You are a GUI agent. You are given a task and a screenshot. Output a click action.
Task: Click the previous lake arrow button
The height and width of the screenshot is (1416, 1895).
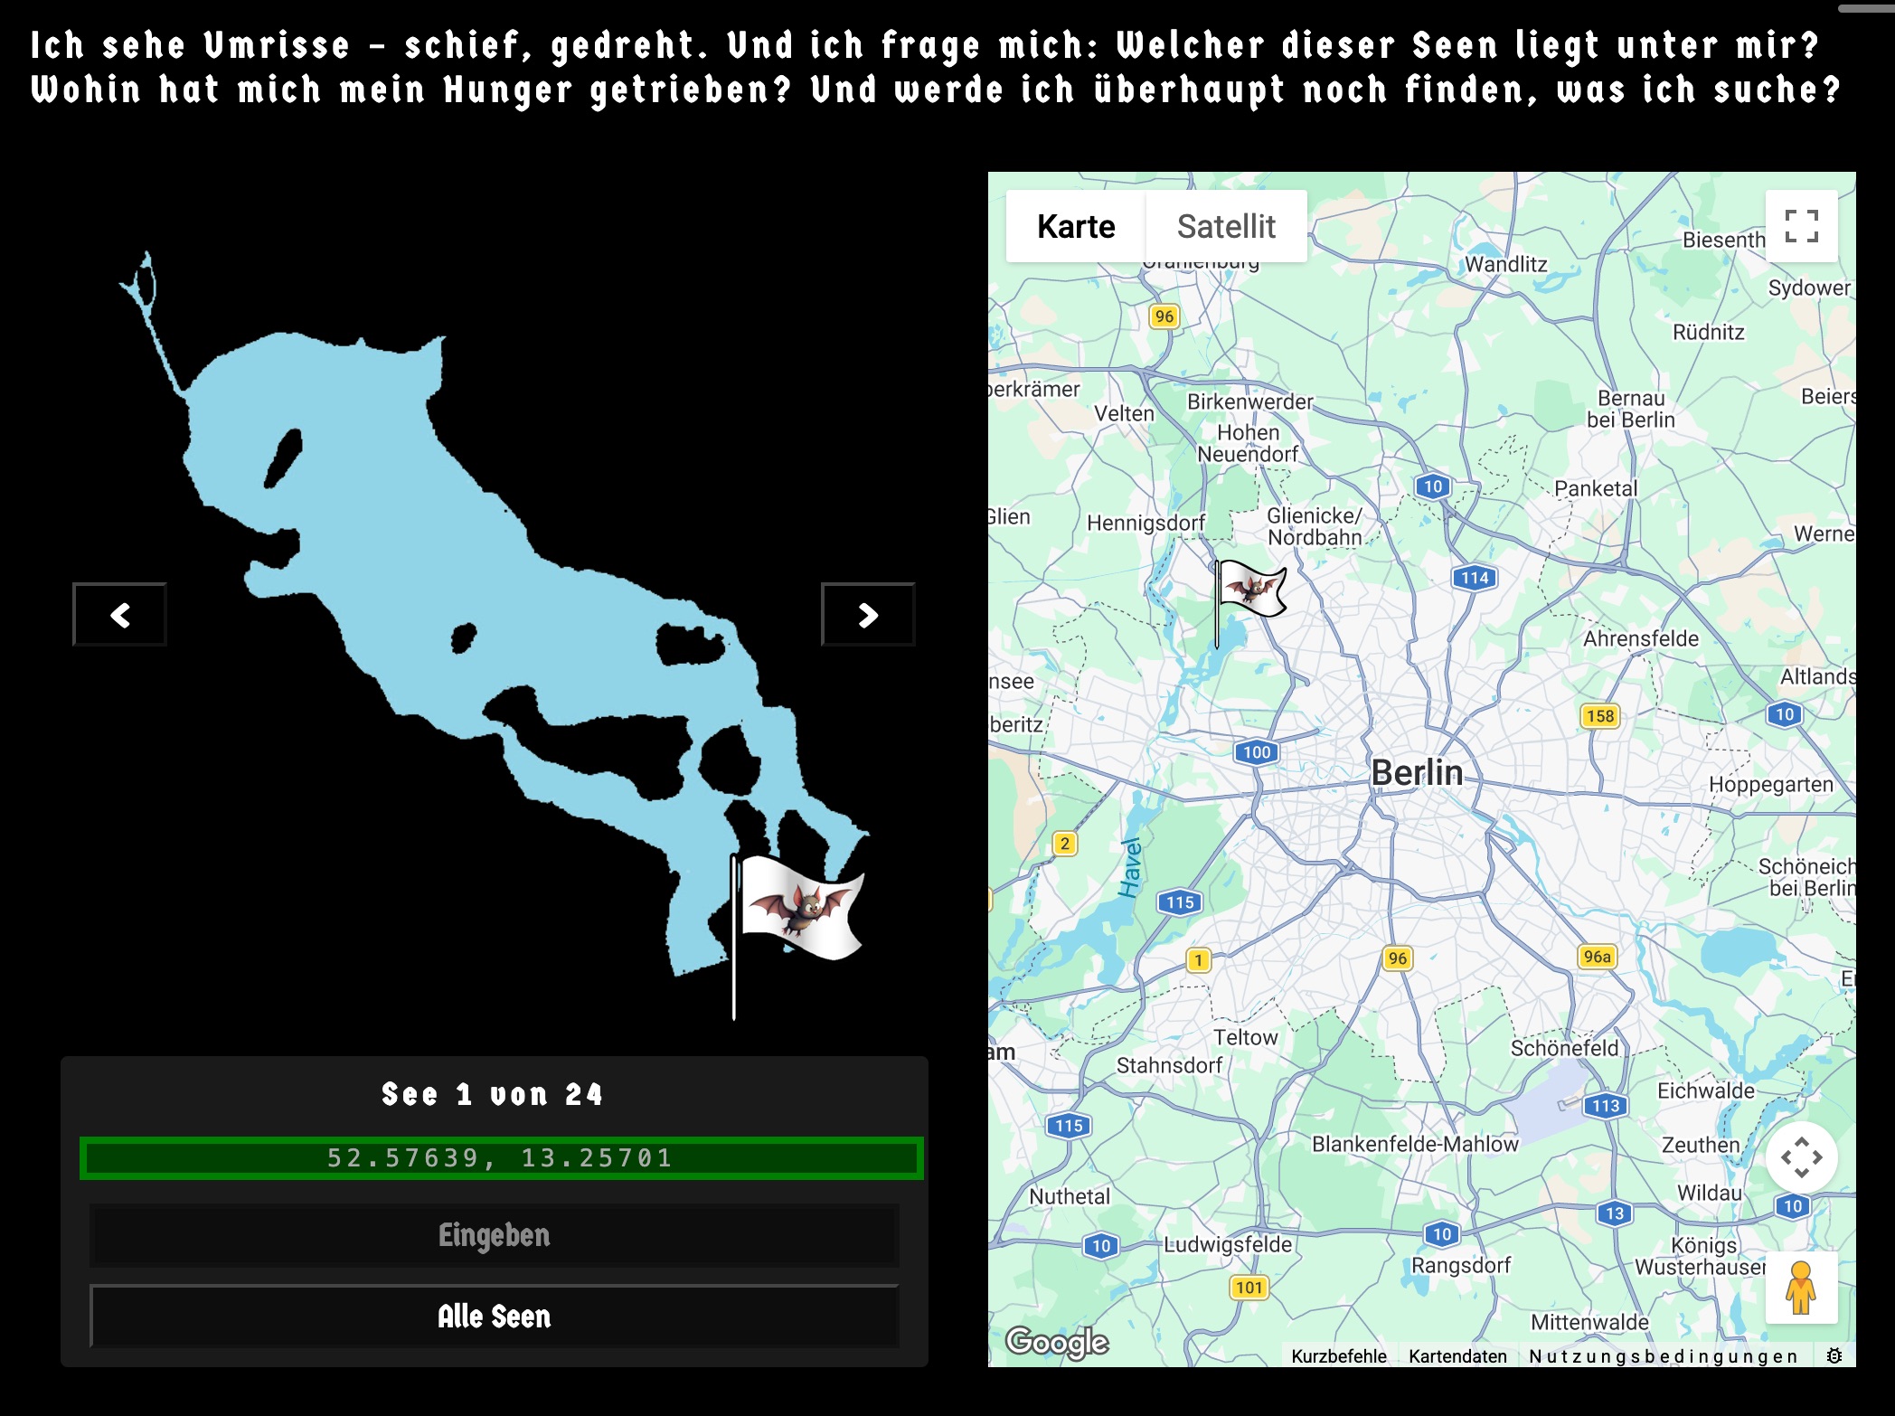click(119, 615)
